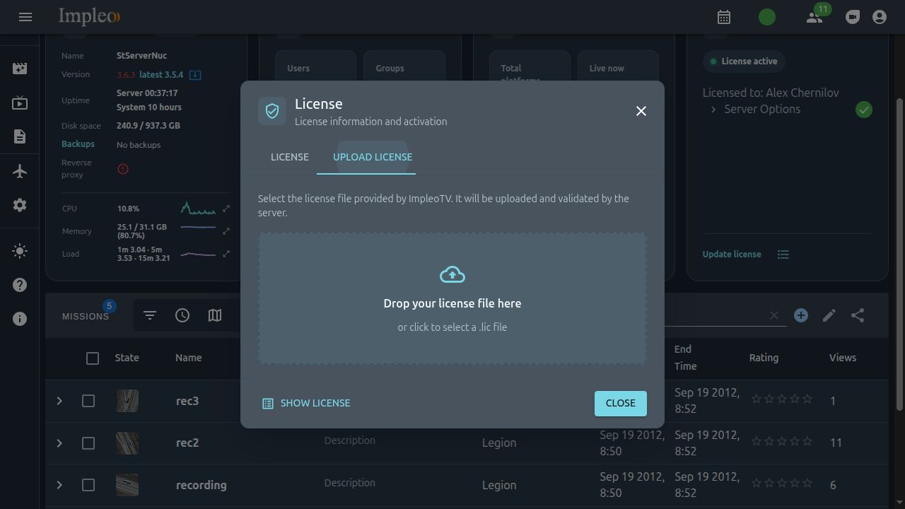Click the CLOSE button in License dialog
905x509 pixels.
pos(621,403)
